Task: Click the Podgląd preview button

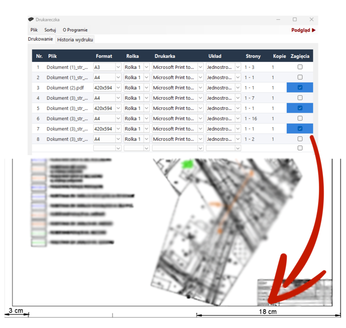Action: click(303, 30)
